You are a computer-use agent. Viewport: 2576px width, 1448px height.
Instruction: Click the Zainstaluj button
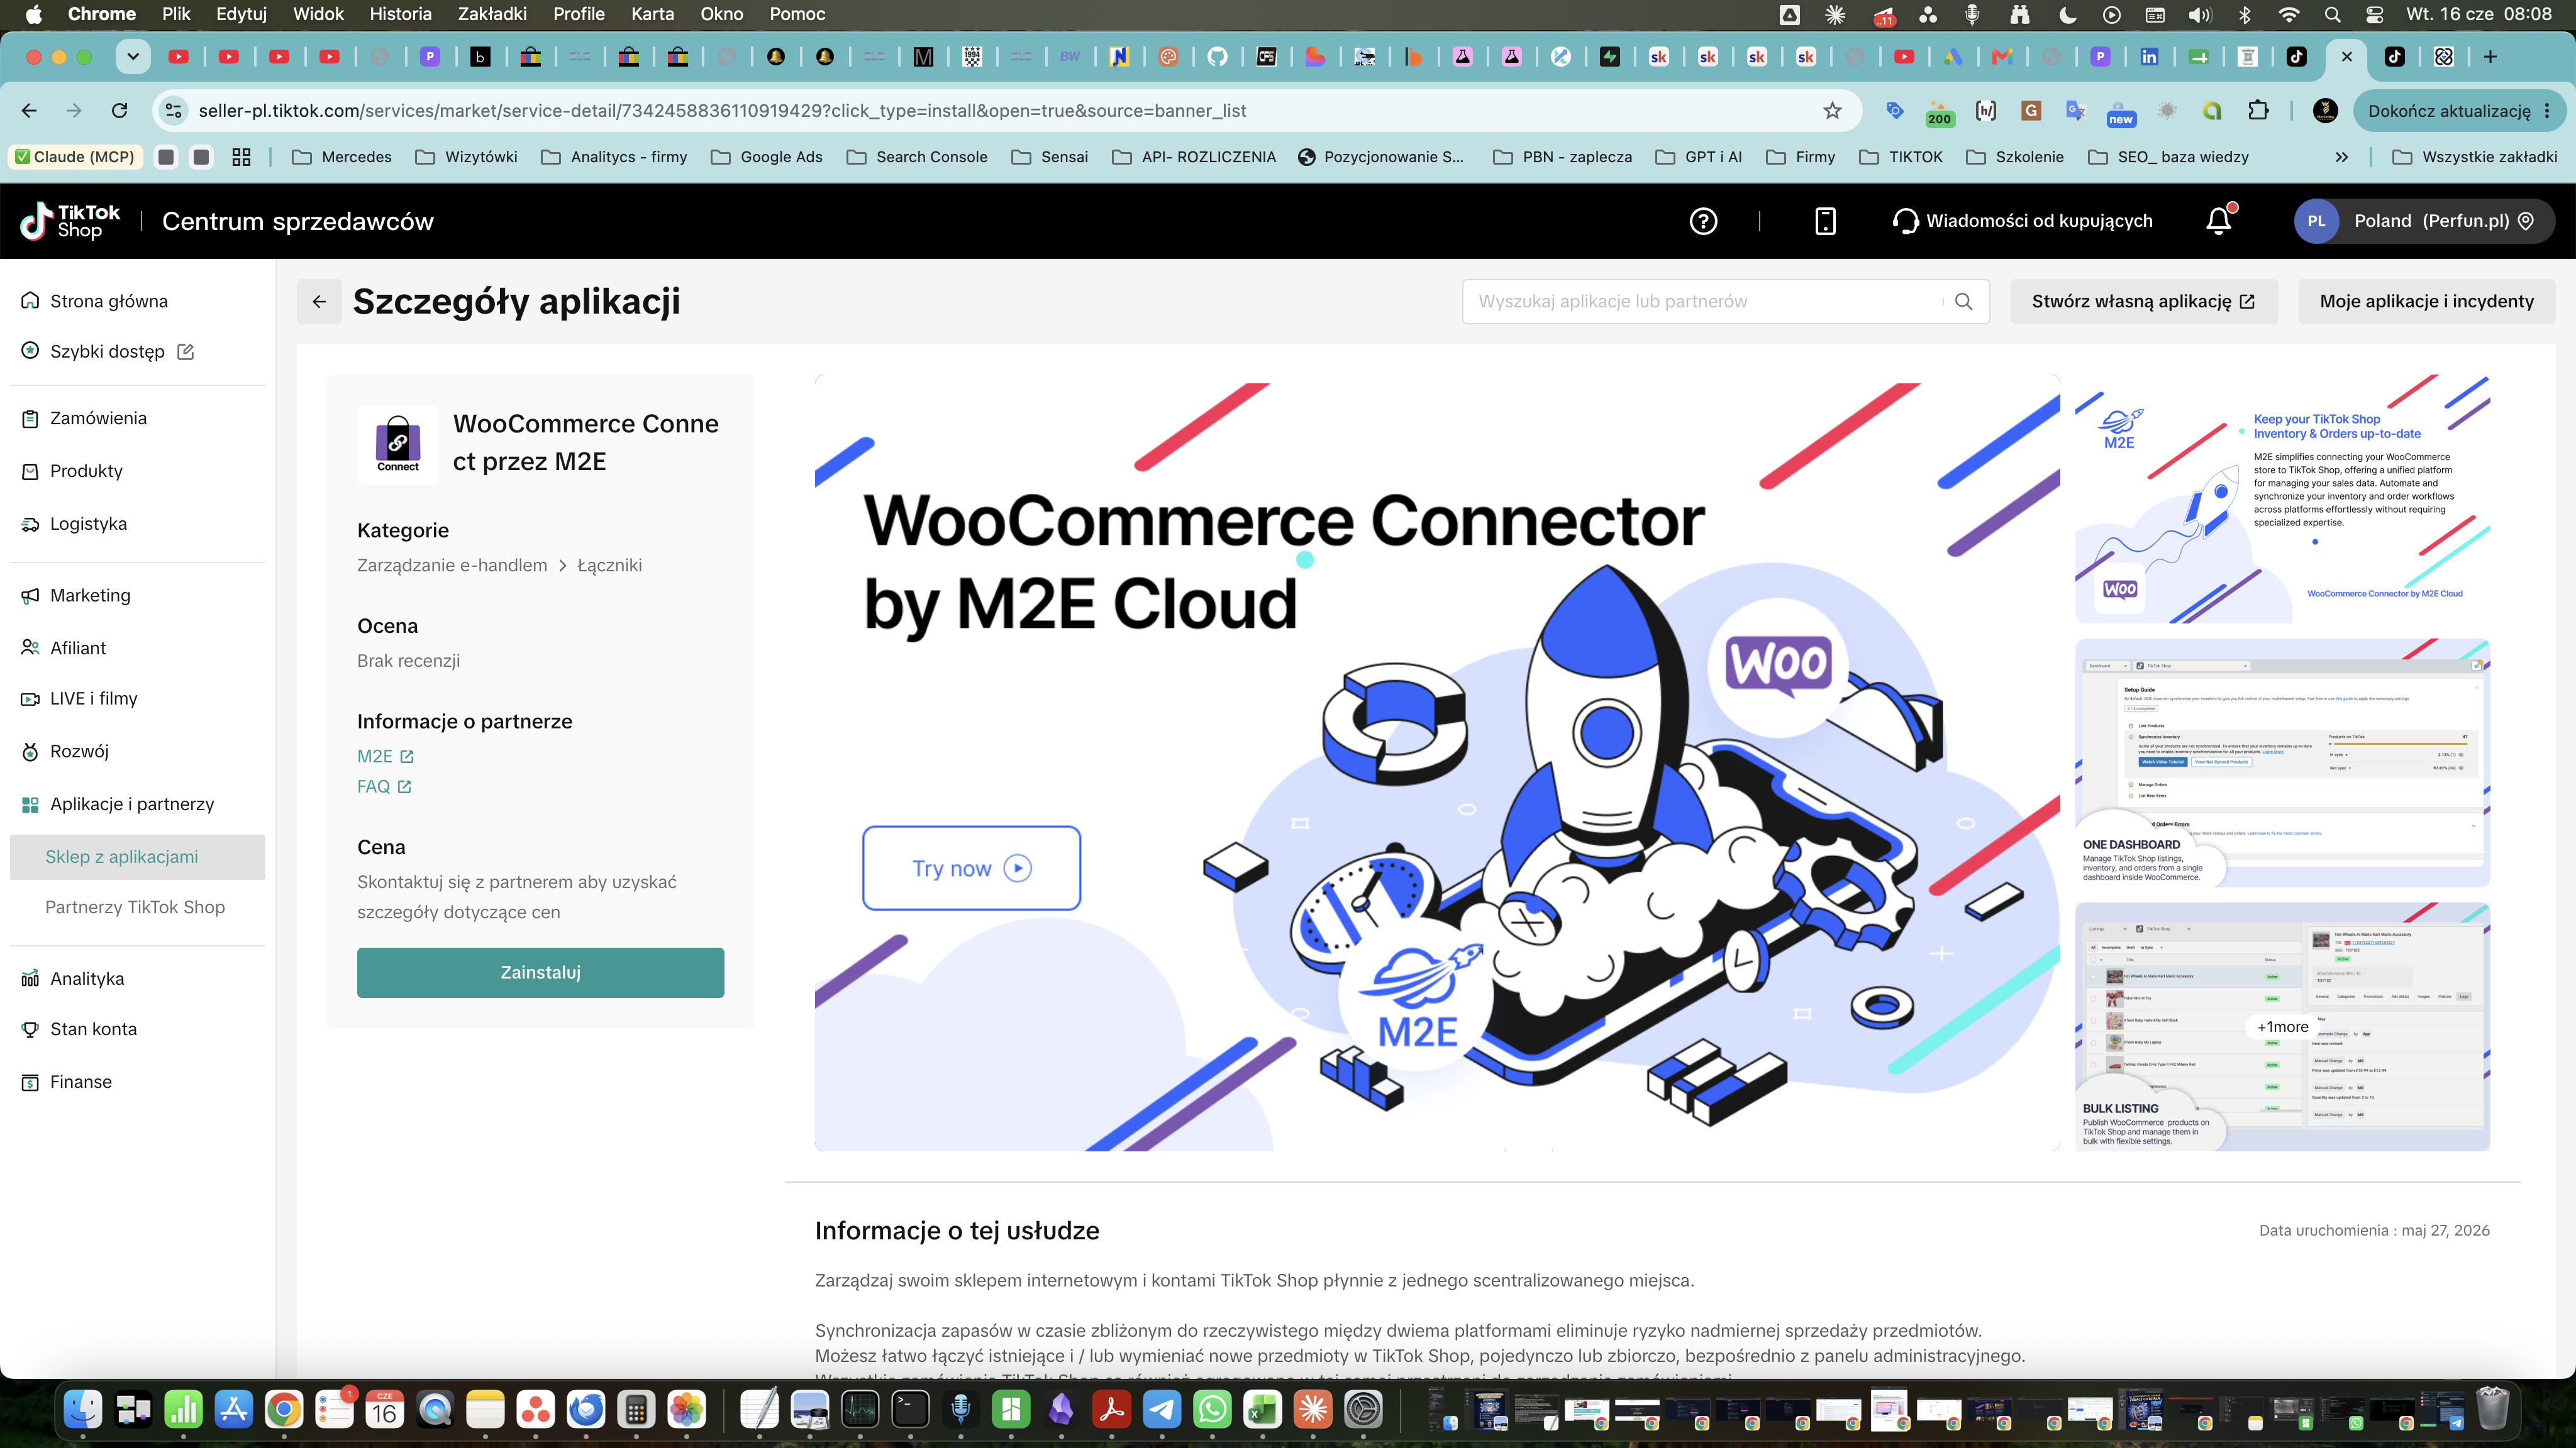540,972
